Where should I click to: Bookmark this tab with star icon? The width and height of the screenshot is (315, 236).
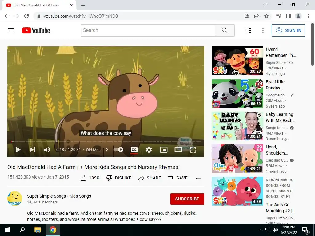[x=266, y=16]
